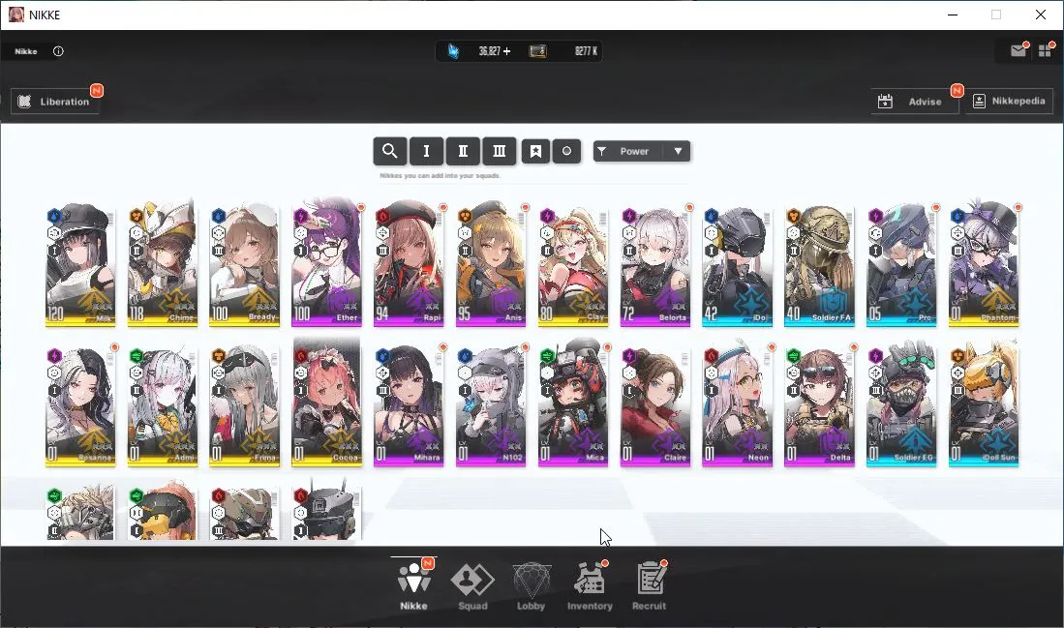Open the Power filter funnel options
The image size is (1064, 628).
click(602, 151)
